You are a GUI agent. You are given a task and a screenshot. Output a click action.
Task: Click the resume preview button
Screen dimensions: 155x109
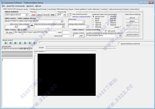coord(46,15)
